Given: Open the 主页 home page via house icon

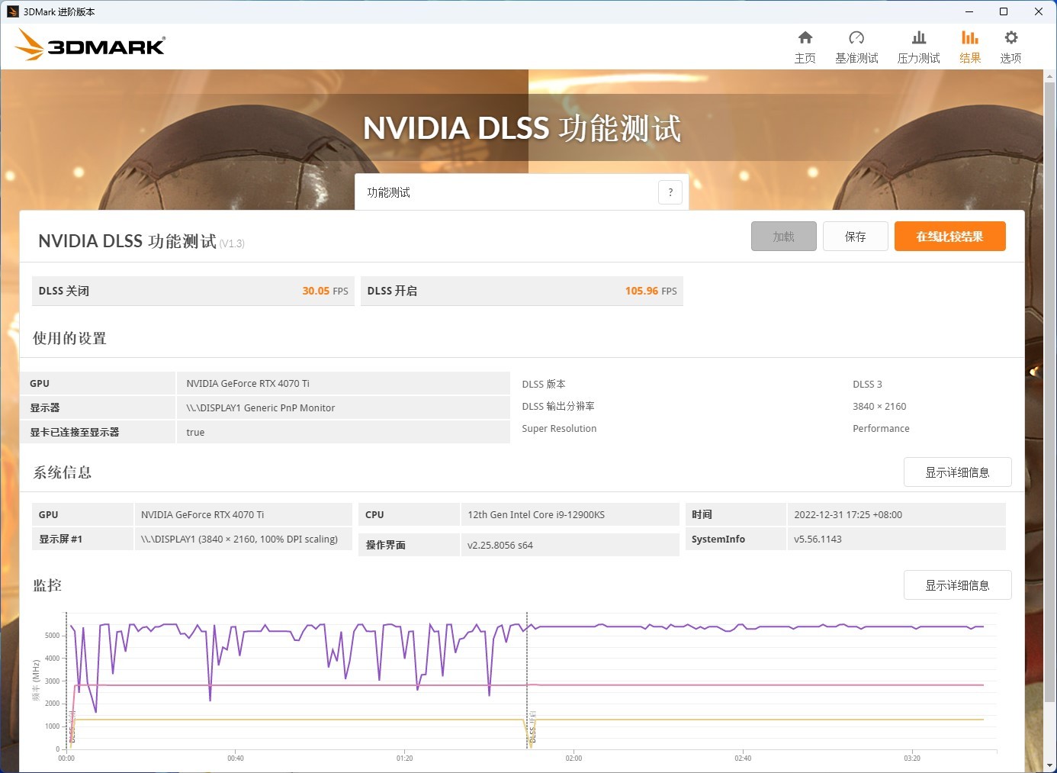Looking at the screenshot, I should (x=805, y=44).
